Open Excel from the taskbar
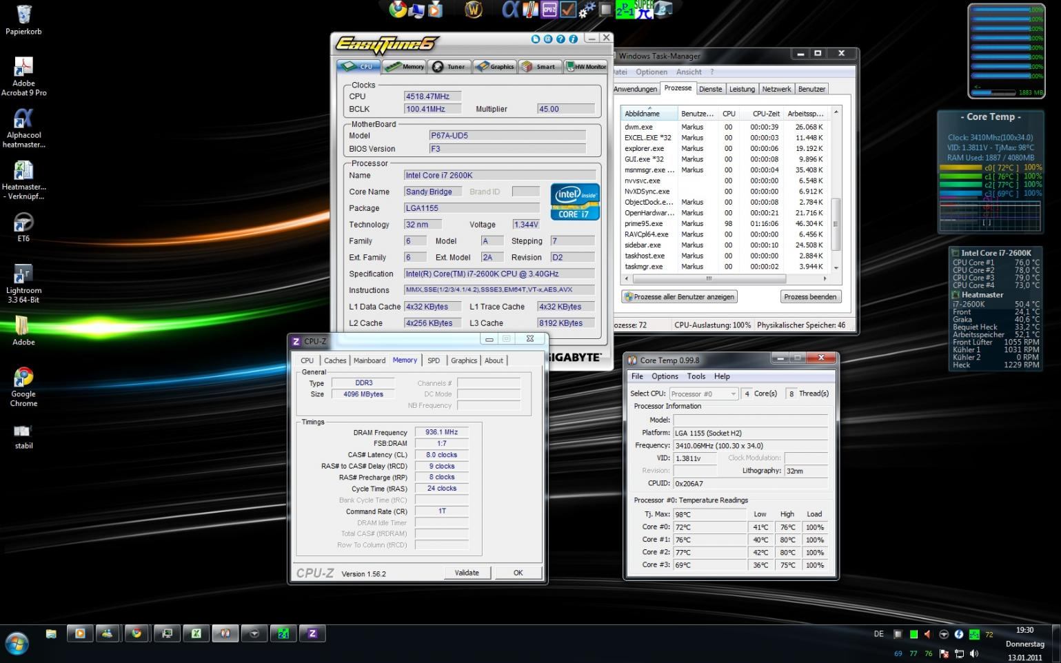Viewport: 1061px width, 663px height. coord(196,633)
